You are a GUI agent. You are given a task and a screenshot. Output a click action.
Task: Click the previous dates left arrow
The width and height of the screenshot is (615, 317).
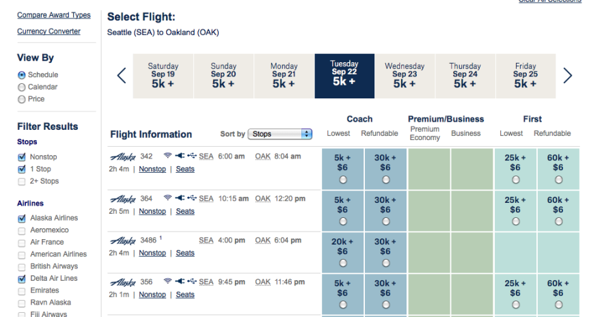[x=122, y=76]
